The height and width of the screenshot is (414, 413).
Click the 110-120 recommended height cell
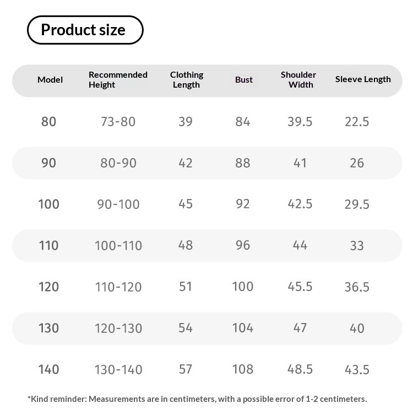click(x=118, y=287)
